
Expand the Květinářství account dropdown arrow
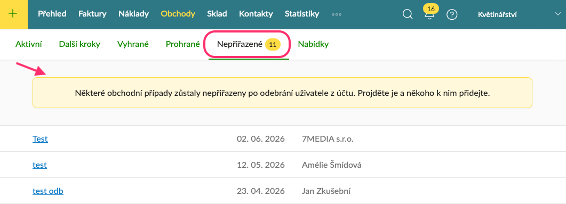pos(558,14)
